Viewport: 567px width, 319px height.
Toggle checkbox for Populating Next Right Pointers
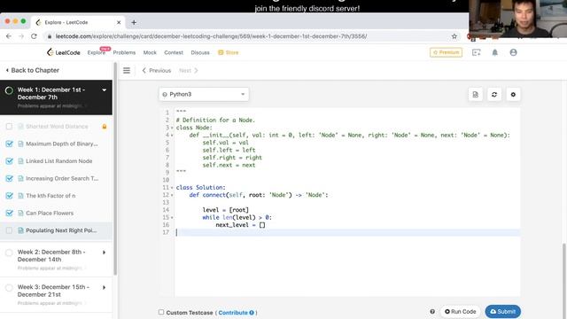pos(10,230)
